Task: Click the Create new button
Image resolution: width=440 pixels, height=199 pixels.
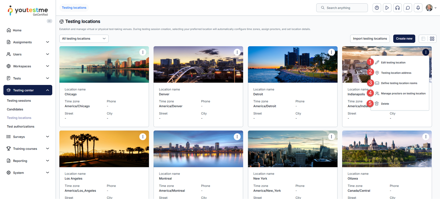Action: (404, 39)
